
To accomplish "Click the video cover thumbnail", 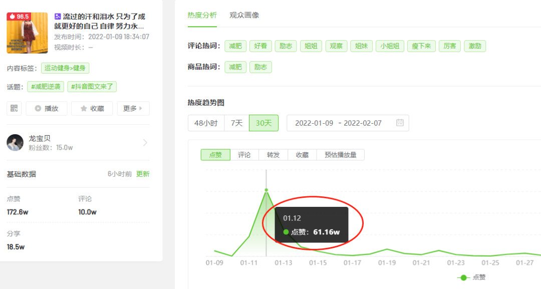I will [27, 33].
